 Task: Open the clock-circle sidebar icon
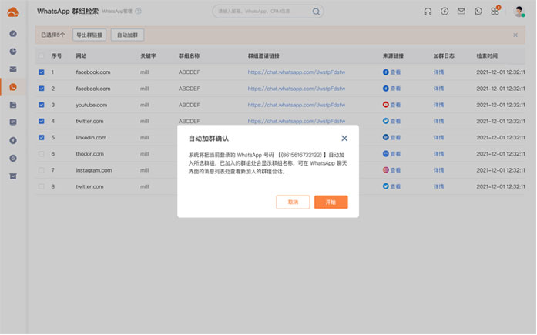13,158
